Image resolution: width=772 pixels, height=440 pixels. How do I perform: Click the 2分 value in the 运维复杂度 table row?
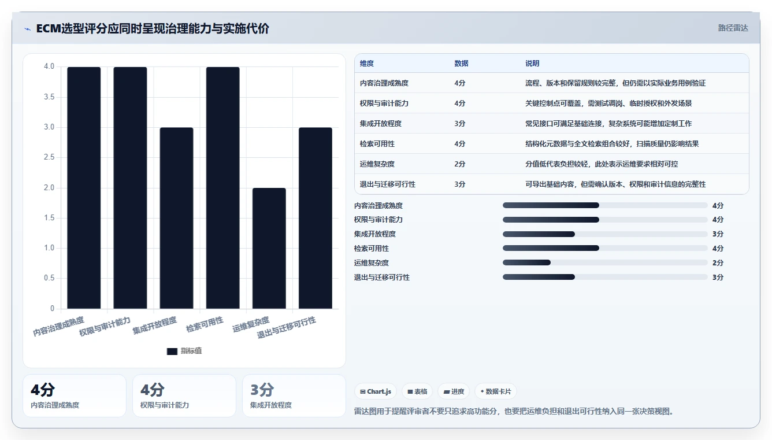point(460,164)
